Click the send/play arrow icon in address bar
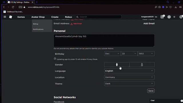The width and height of the screenshot is (183, 103). [x=167, y=7]
